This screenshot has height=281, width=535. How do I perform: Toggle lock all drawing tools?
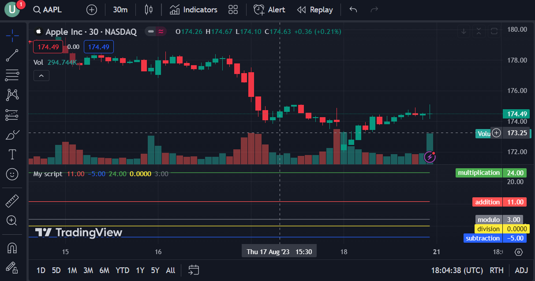[x=12, y=267]
